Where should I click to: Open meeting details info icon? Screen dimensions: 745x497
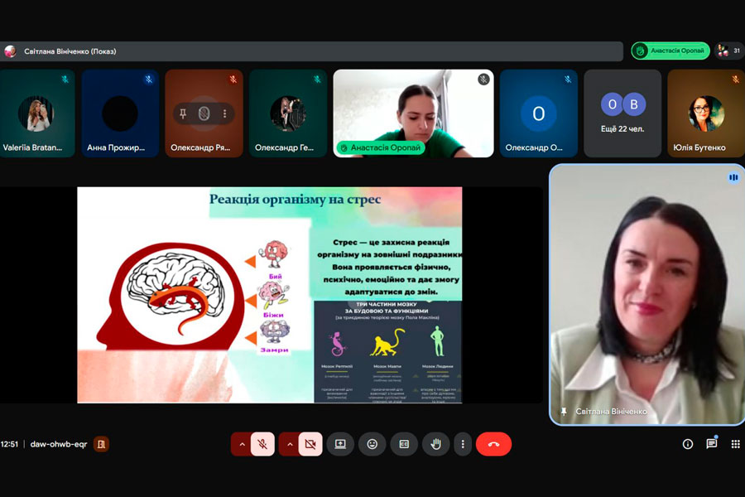688,444
